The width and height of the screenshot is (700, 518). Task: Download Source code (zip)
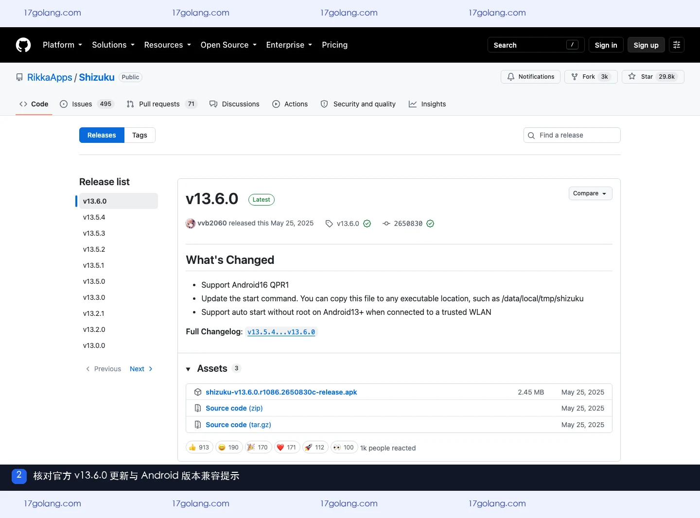pyautogui.click(x=234, y=408)
